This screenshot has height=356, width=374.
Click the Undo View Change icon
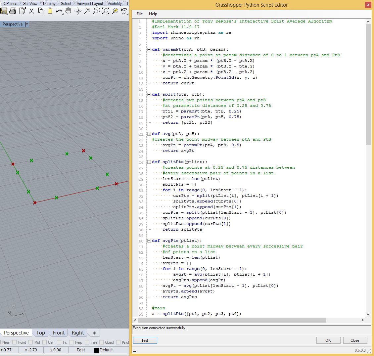124,11
